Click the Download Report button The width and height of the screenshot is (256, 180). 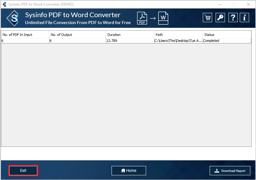pos(230,171)
